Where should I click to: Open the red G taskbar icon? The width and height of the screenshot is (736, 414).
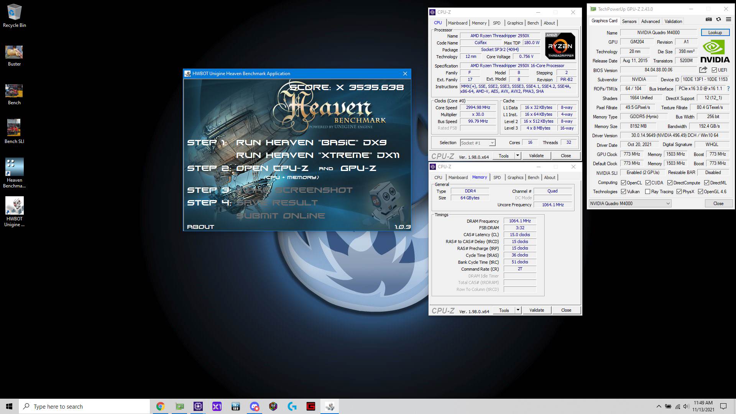point(311,406)
